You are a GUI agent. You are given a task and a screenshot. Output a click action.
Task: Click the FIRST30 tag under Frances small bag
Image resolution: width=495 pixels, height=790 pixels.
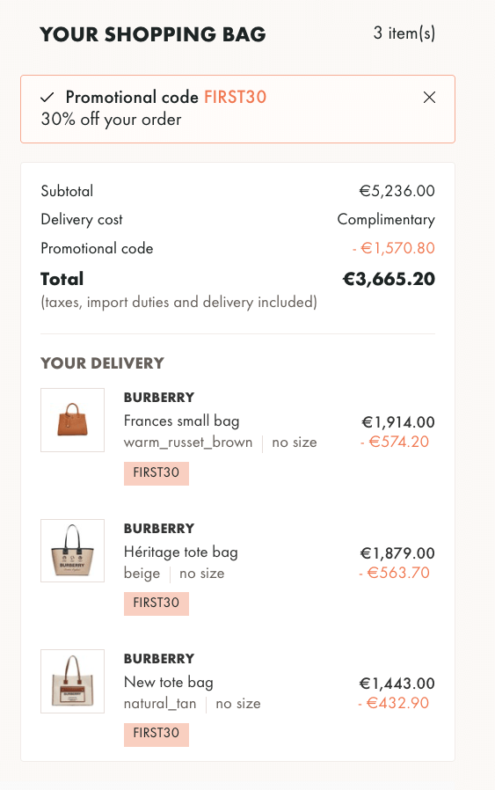click(x=157, y=473)
